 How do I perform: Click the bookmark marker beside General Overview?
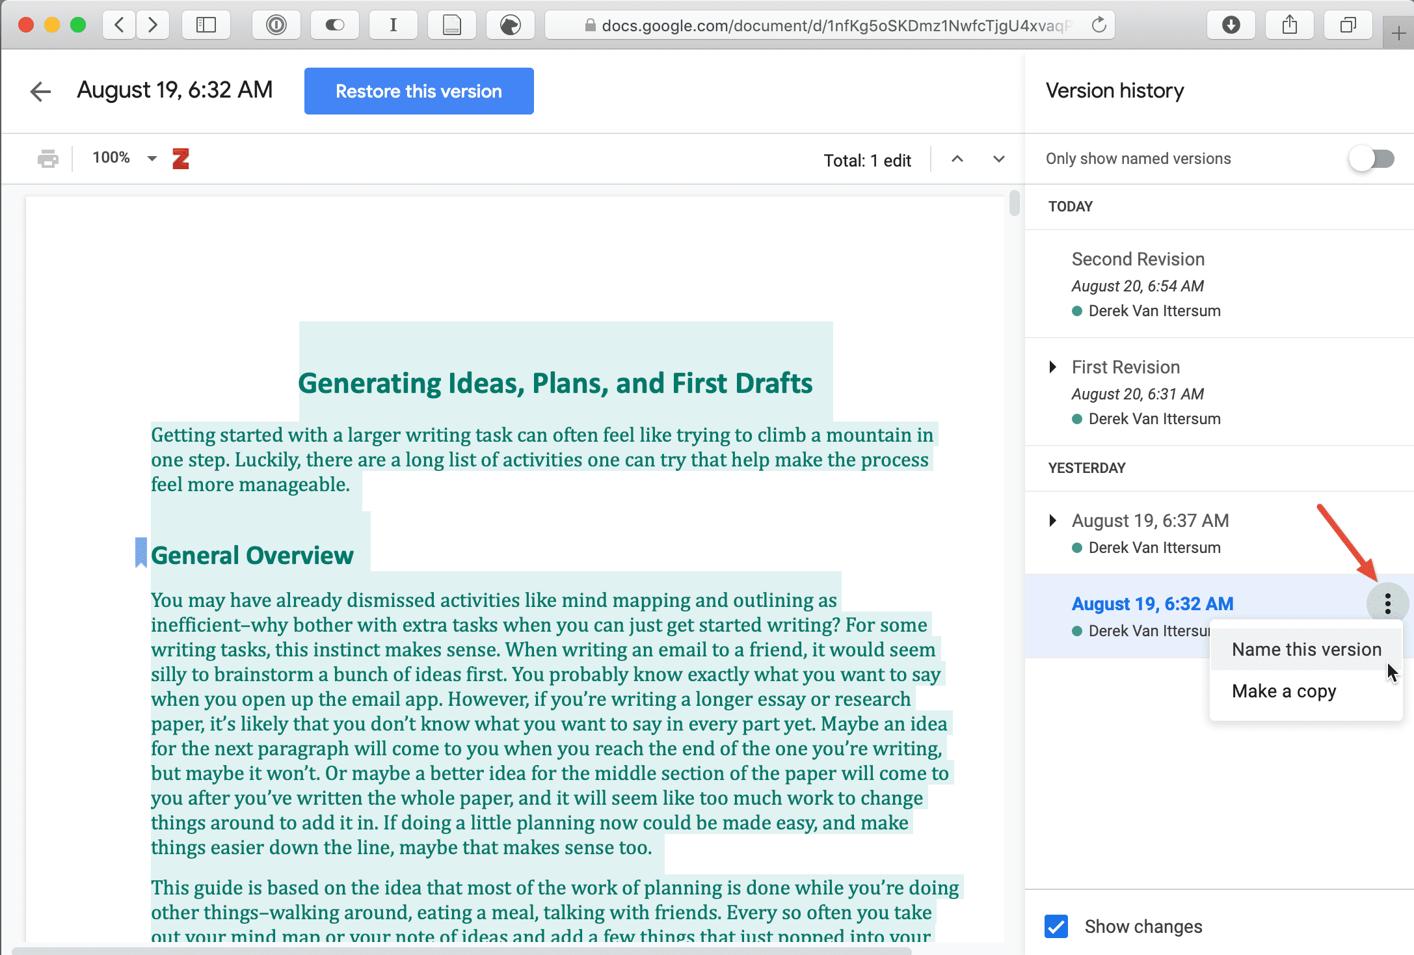click(x=140, y=552)
